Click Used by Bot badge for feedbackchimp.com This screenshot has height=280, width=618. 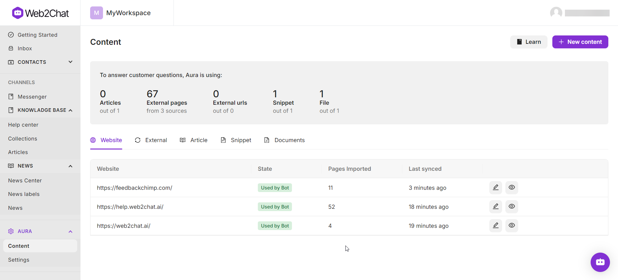pos(275,188)
